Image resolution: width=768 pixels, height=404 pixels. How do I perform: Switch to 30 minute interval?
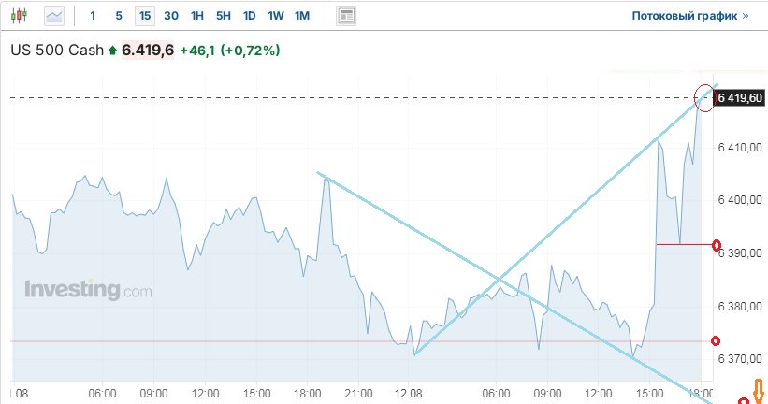170,16
